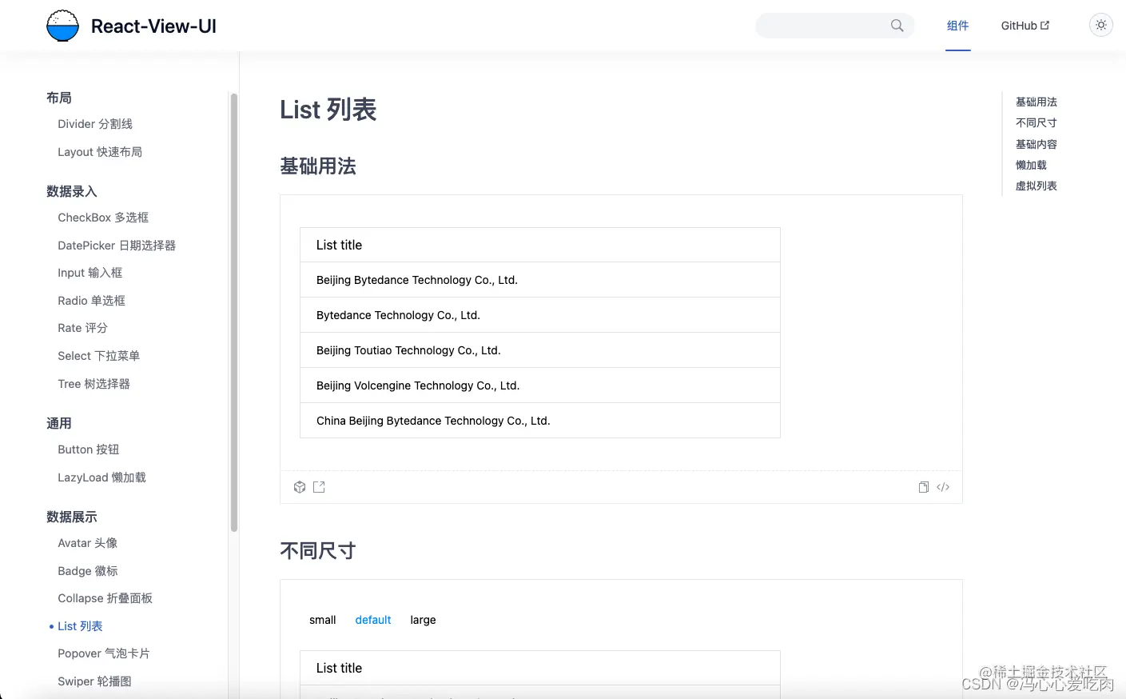Go to Select 下拉菜单 page
Screen dimensions: 1126x699
[x=98, y=356]
